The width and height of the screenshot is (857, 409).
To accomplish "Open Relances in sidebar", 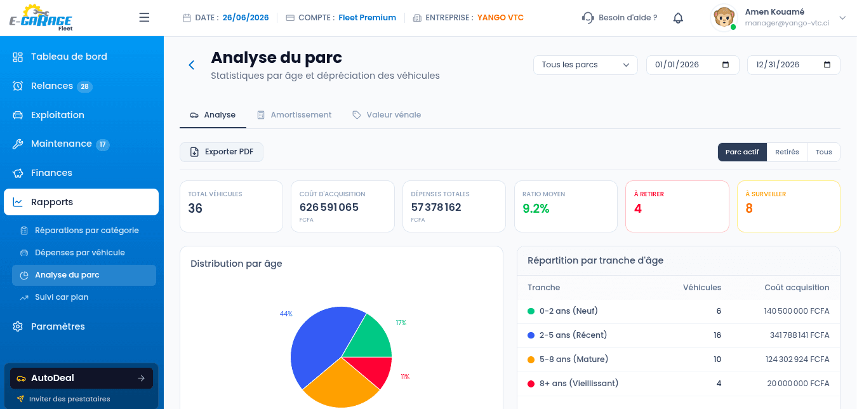I will point(81,86).
